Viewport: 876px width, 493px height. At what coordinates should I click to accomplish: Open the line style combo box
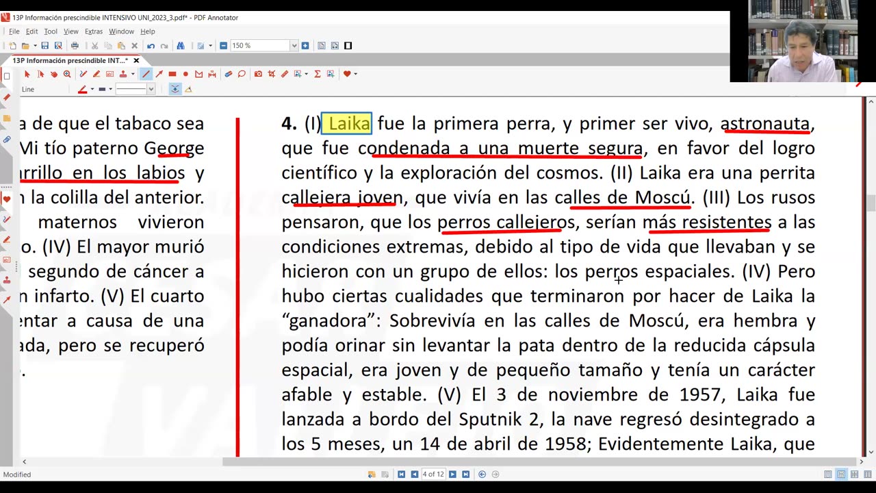point(136,89)
